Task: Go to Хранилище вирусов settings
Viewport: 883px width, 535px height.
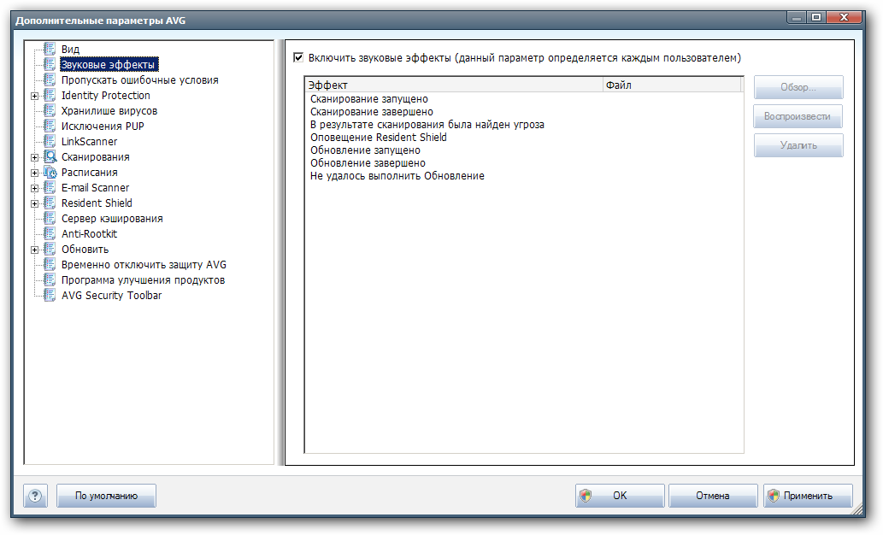Action: click(x=109, y=111)
